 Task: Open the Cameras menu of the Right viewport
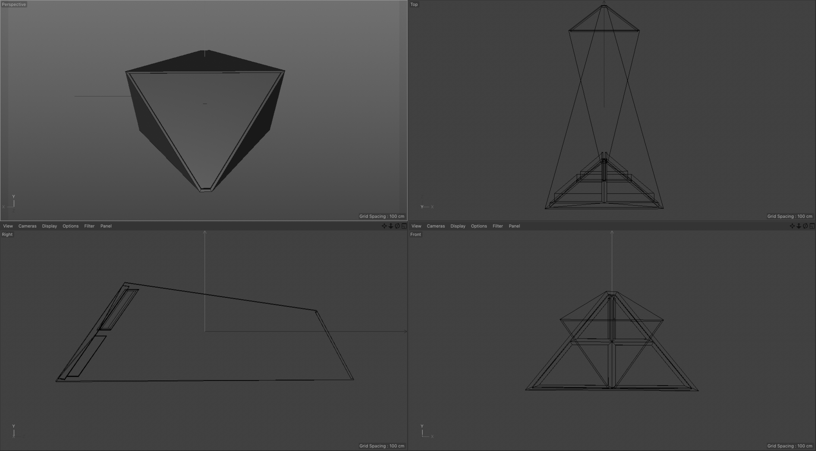pyautogui.click(x=27, y=226)
